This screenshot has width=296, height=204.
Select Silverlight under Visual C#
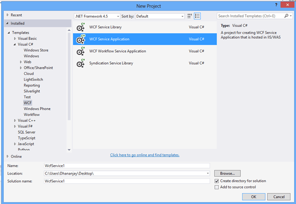[32, 91]
